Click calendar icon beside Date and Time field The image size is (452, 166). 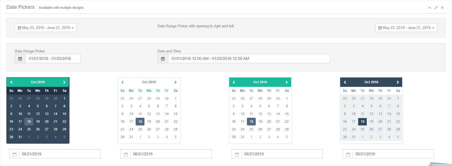[x=163, y=58]
